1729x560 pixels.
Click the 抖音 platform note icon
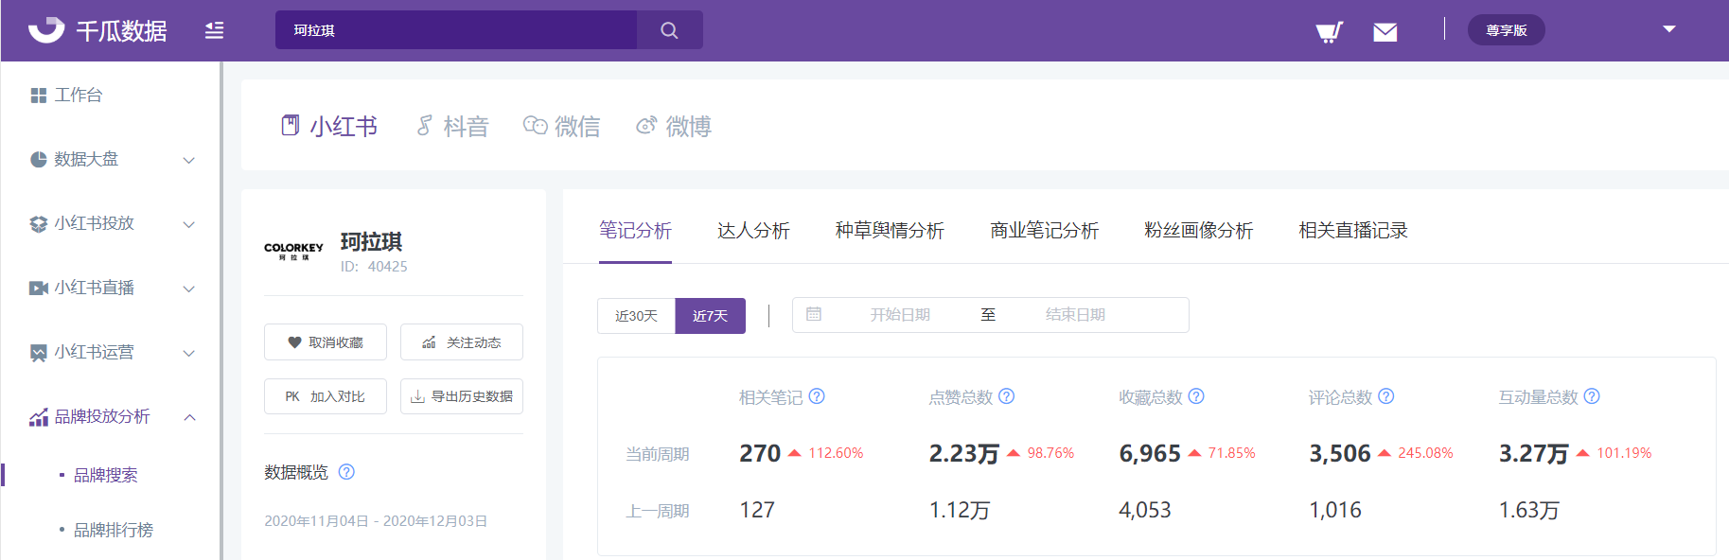(x=425, y=126)
